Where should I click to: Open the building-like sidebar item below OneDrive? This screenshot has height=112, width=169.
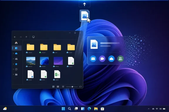(x=16, y=59)
